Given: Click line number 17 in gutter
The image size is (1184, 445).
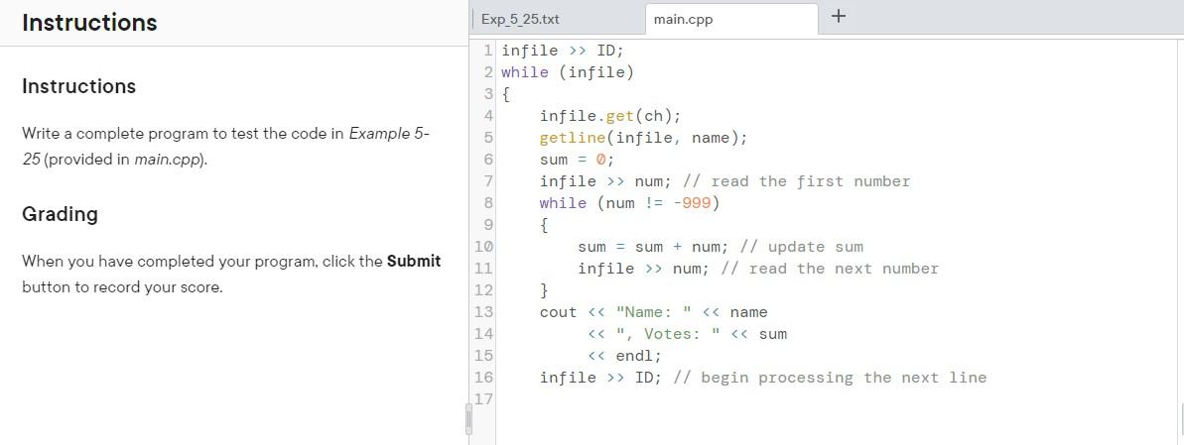Looking at the screenshot, I should 483,399.
